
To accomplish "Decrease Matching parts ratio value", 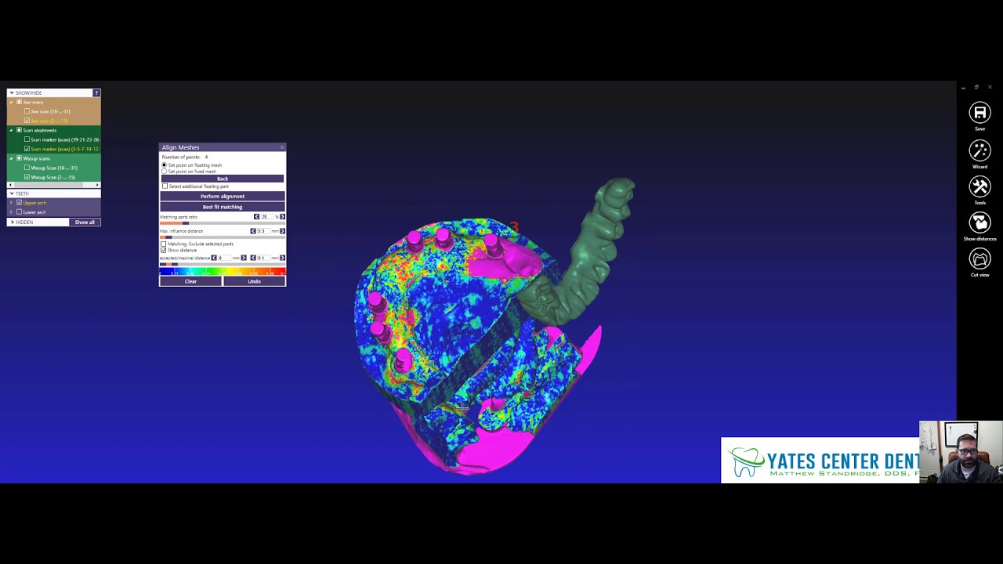I will click(256, 217).
